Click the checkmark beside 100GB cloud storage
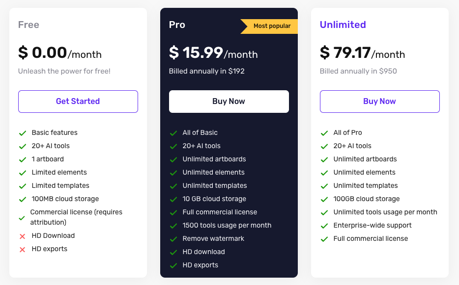The height and width of the screenshot is (285, 459). pos(324,199)
